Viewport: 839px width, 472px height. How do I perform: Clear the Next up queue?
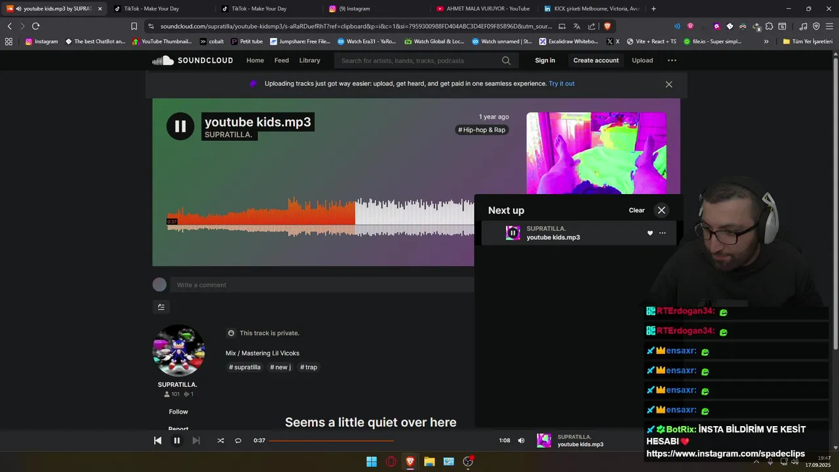(636, 210)
